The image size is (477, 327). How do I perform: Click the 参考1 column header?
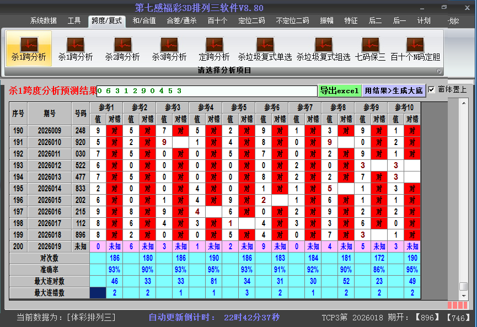pyautogui.click(x=106, y=107)
